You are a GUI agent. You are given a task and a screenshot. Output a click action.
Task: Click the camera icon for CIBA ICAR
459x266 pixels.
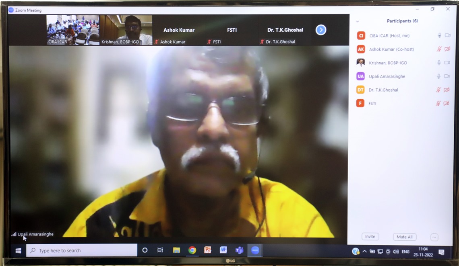click(448, 35)
